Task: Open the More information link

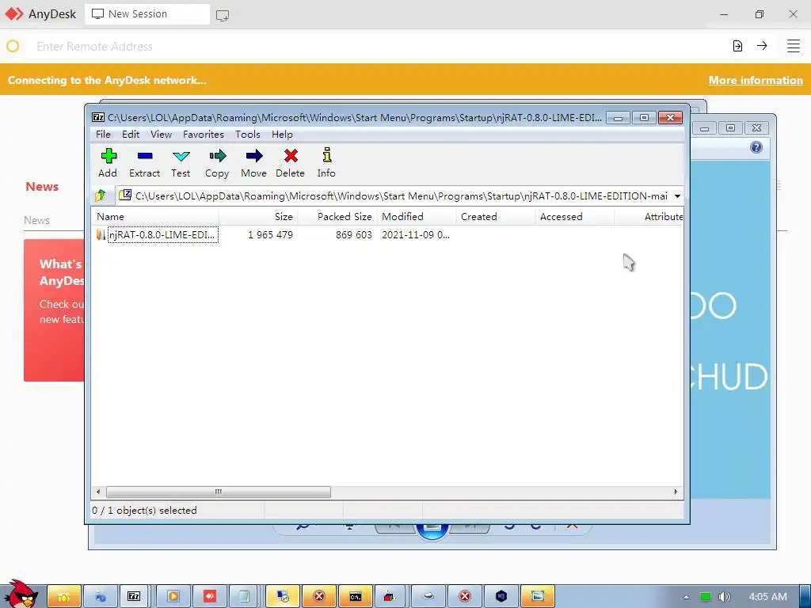Action: (x=755, y=80)
